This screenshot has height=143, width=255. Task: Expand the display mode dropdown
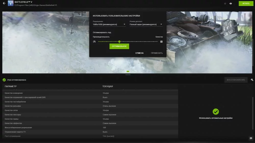pyautogui.click(x=146, y=25)
